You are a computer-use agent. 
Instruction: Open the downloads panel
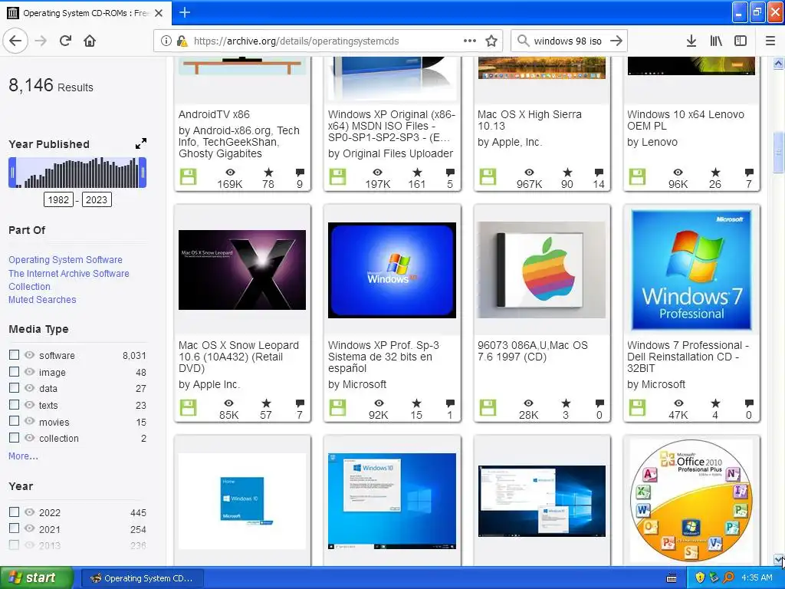691,41
